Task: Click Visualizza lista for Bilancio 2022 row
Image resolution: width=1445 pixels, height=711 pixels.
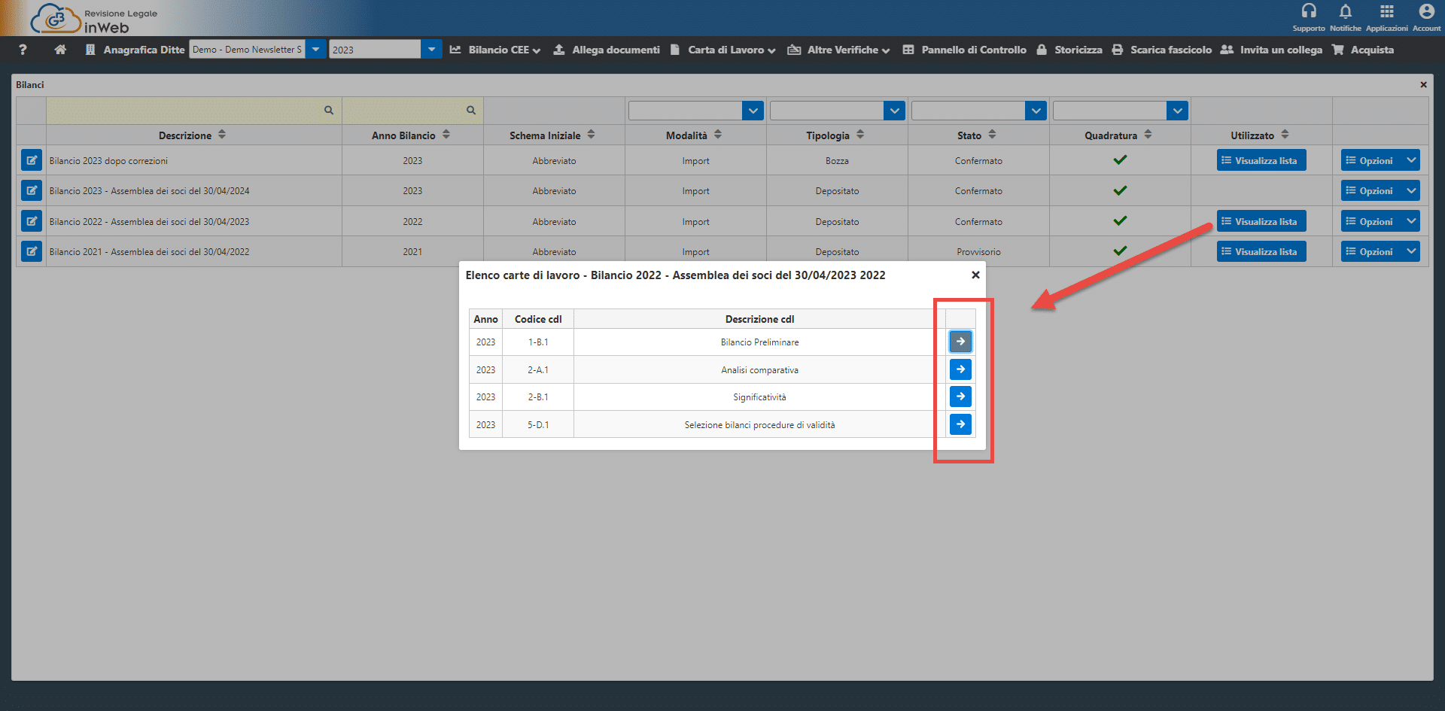Action: click(1261, 221)
